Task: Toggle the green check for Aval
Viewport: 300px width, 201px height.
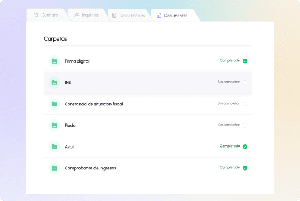Action: [245, 146]
